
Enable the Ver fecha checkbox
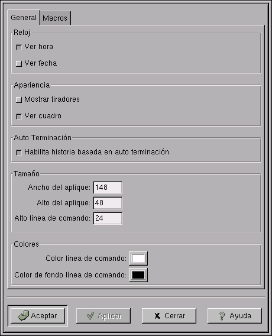19,64
